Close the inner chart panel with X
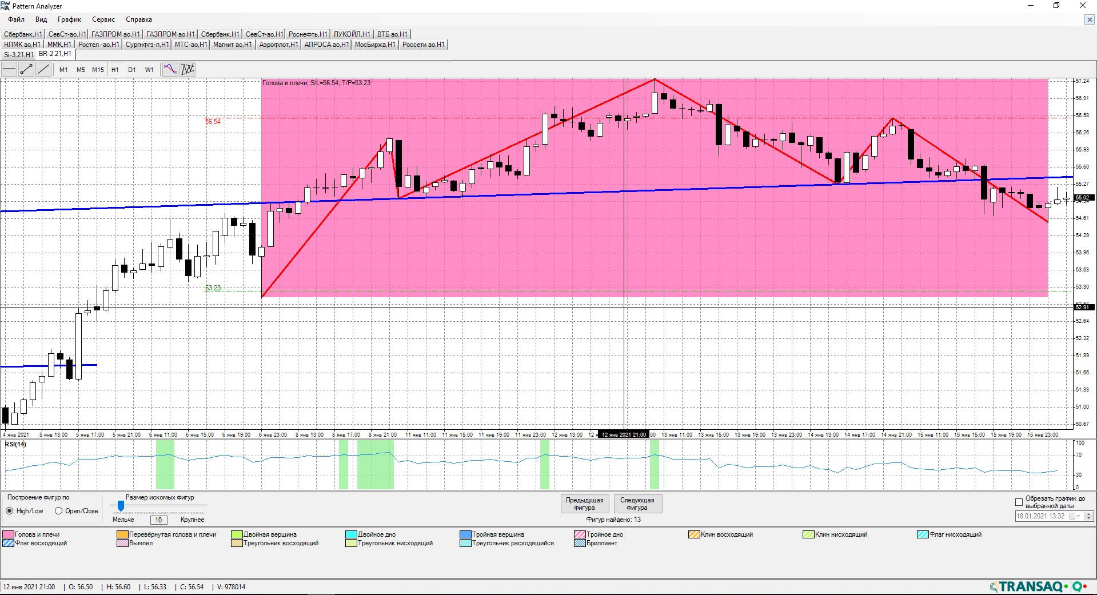This screenshot has width=1097, height=595. 1089,19
